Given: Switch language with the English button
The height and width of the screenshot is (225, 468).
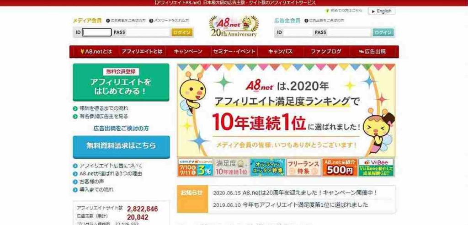Looking at the screenshot, I should 382,11.
